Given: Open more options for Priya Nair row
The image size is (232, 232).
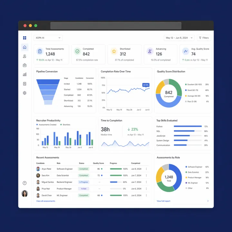Looking at the screenshot, I should click(x=146, y=188).
